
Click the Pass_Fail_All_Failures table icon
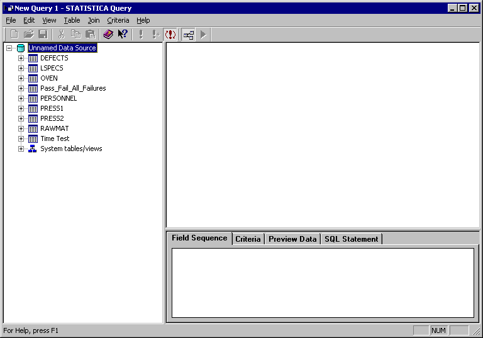[x=33, y=89]
